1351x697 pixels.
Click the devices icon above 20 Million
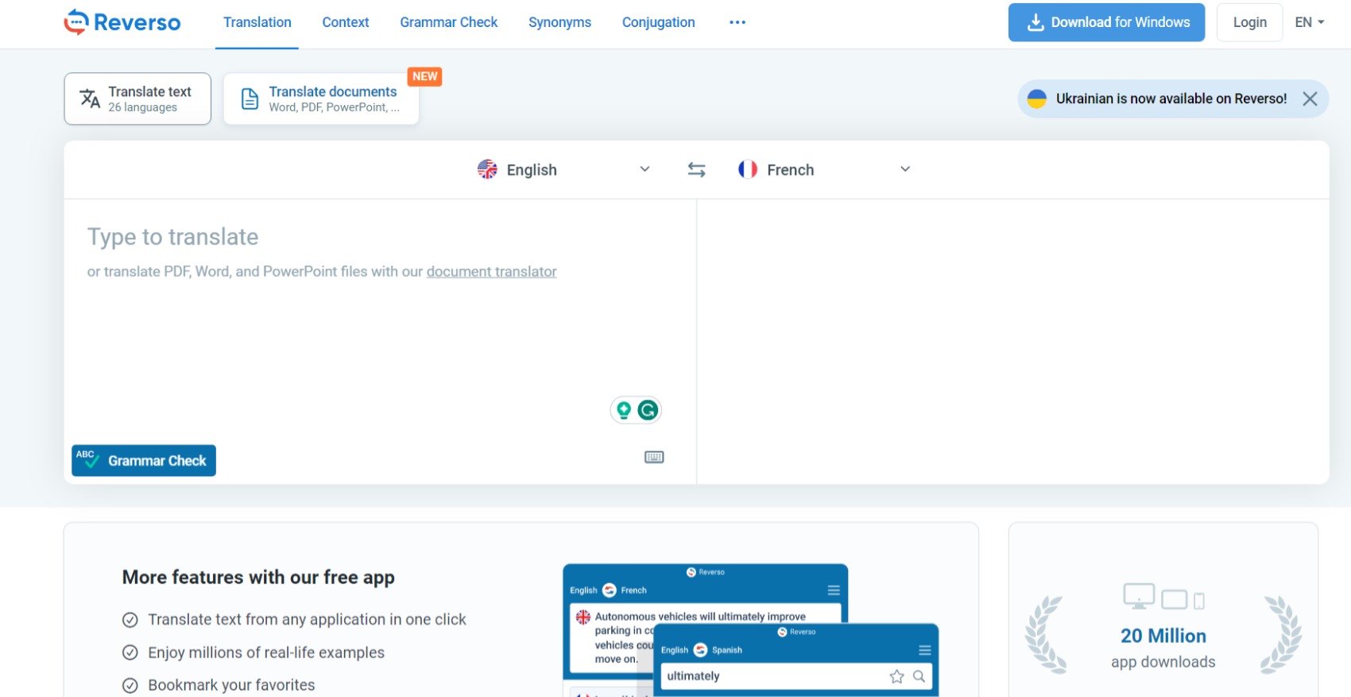tap(1163, 597)
